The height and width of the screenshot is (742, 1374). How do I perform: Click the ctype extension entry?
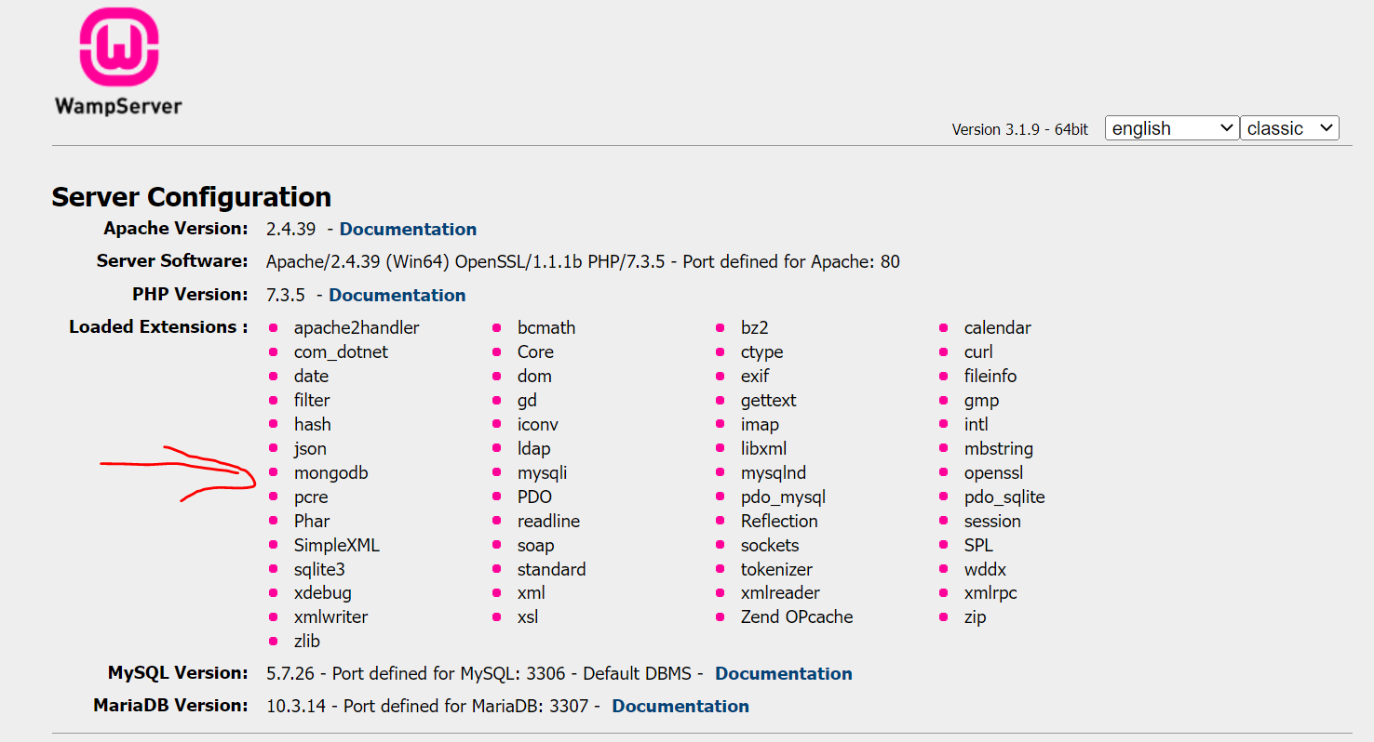761,351
